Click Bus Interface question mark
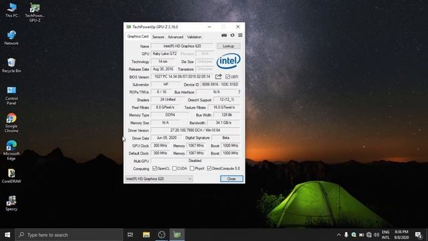Screen dimensions: 428x241 tap(239, 92)
